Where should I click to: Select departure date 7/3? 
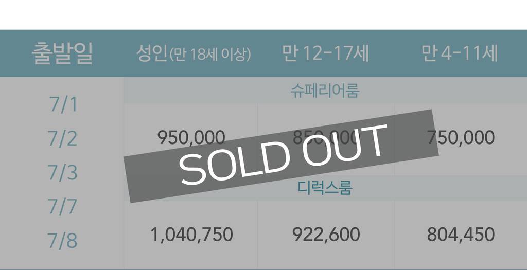(62, 172)
